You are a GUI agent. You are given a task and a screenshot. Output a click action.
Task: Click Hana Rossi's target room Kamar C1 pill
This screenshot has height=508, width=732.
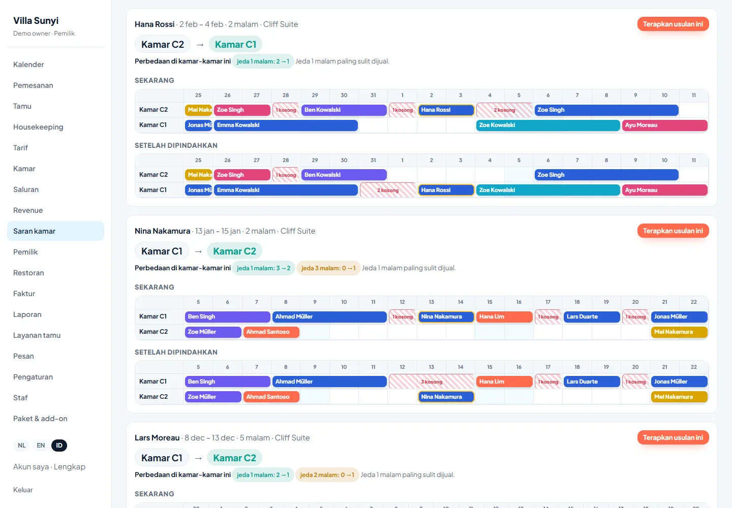235,44
